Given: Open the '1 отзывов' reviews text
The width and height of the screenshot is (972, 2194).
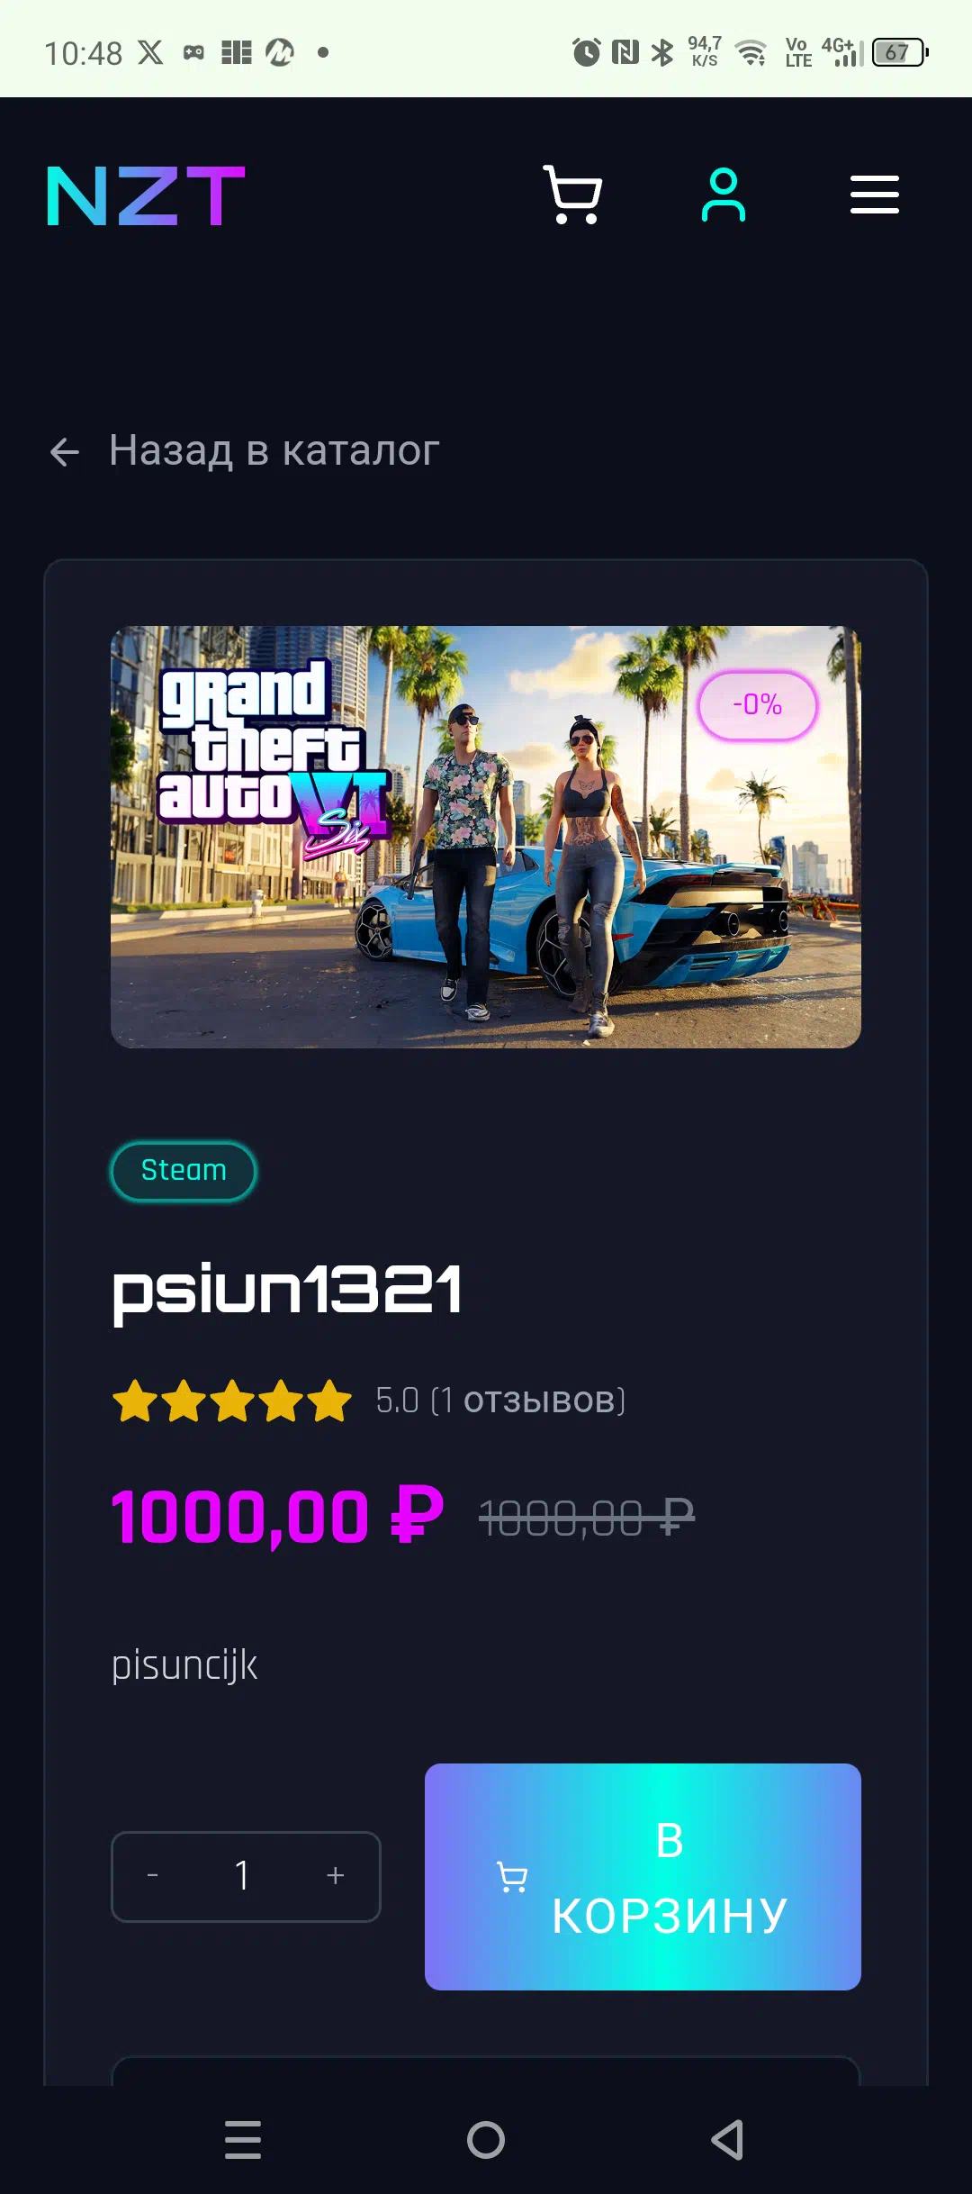Looking at the screenshot, I should pos(529,1401).
